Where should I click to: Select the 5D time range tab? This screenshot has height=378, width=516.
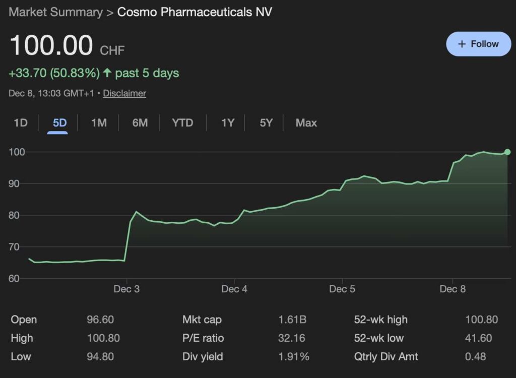point(59,122)
